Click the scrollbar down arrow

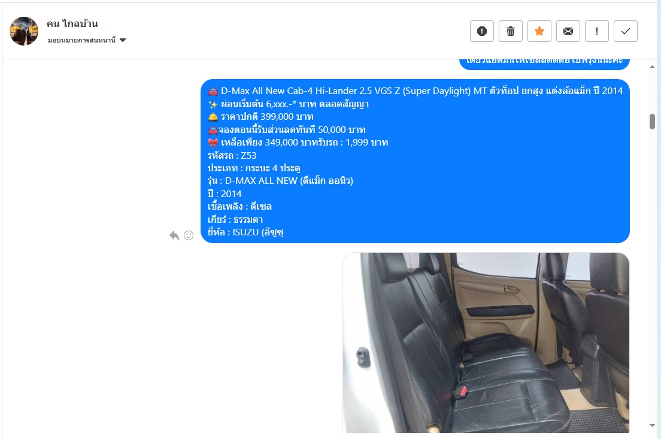pyautogui.click(x=652, y=425)
